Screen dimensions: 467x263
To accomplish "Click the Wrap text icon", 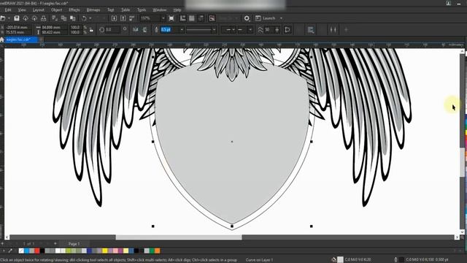I will 311,30.
